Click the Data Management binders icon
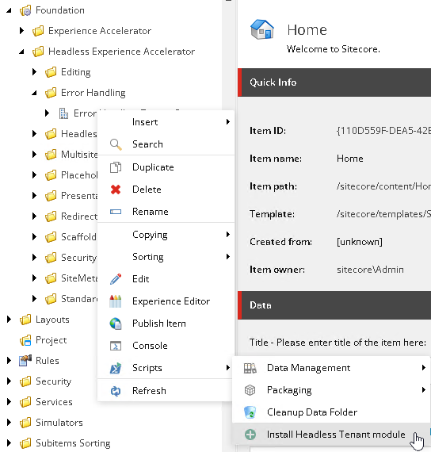This screenshot has height=452, width=431. click(250, 368)
